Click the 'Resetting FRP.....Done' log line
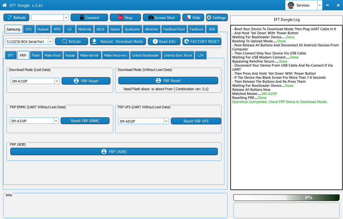The height and width of the screenshot is (219, 343). [x=249, y=98]
